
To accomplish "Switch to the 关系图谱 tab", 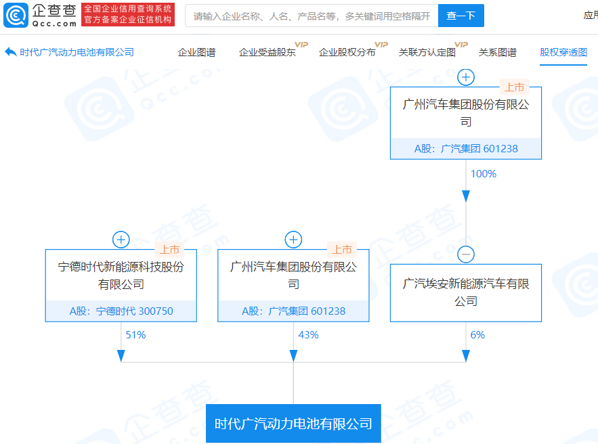I will coord(498,51).
